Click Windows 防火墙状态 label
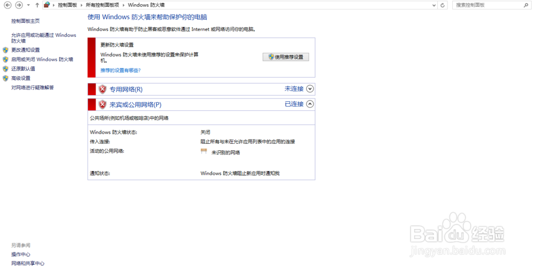This screenshot has height=269, width=534. [x=113, y=133]
